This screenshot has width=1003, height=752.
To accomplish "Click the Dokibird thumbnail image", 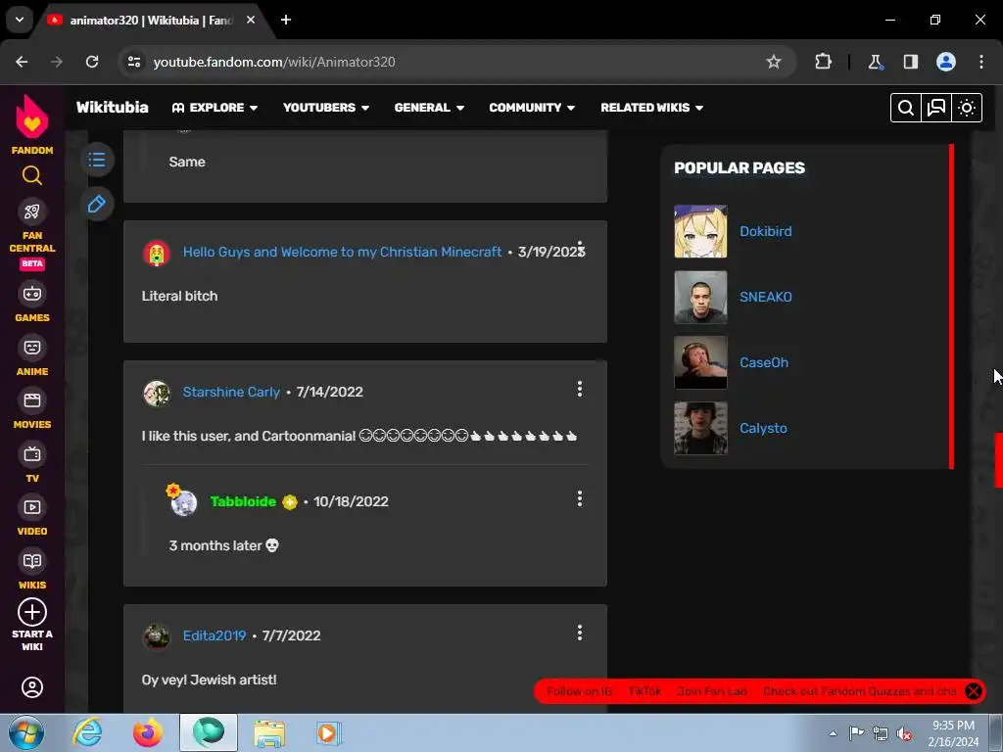I will click(x=700, y=231).
